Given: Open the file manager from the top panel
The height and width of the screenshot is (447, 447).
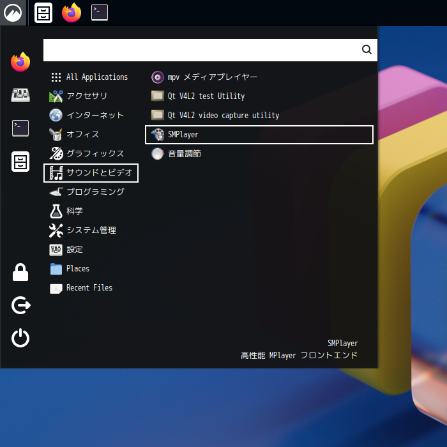Looking at the screenshot, I should point(43,13).
